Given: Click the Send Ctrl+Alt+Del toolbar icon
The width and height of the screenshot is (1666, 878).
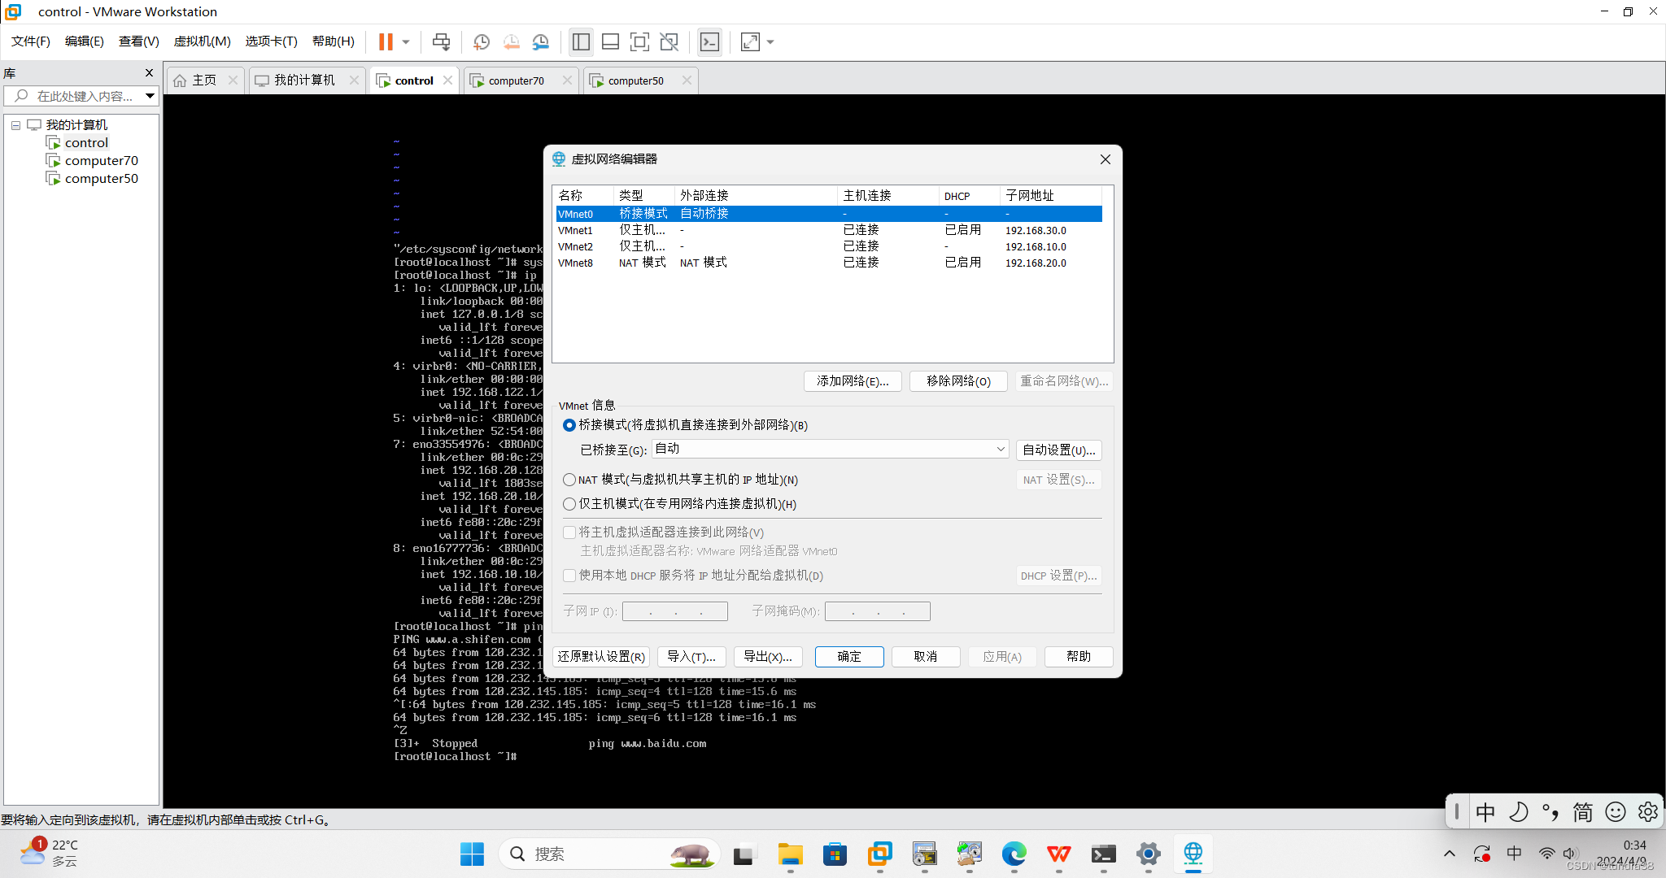Looking at the screenshot, I should pyautogui.click(x=441, y=41).
